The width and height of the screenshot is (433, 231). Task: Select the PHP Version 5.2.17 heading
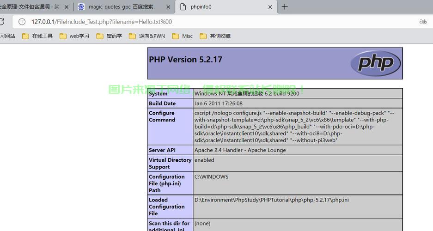(x=186, y=60)
